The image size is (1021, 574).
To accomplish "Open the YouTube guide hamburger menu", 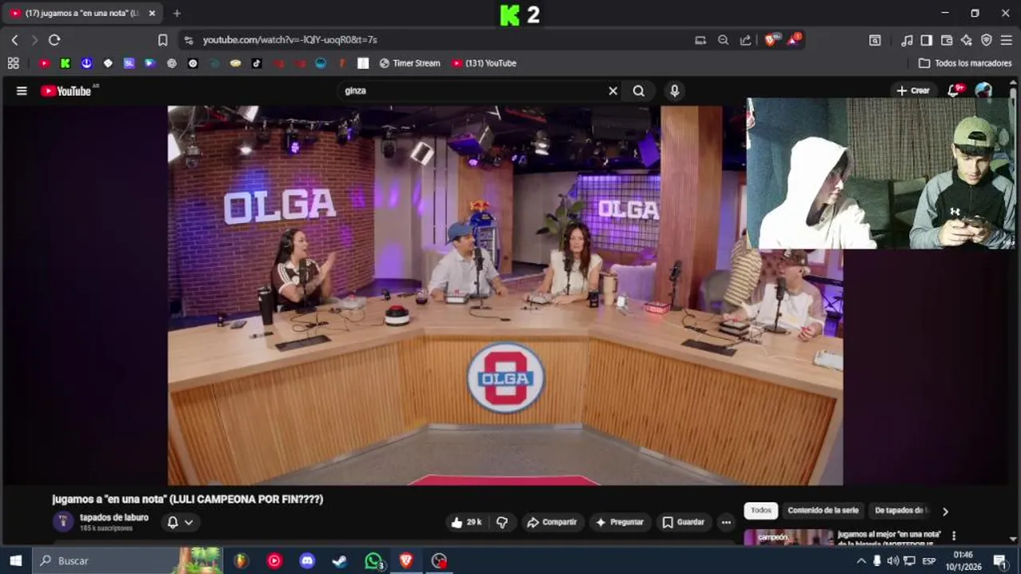I will (22, 91).
